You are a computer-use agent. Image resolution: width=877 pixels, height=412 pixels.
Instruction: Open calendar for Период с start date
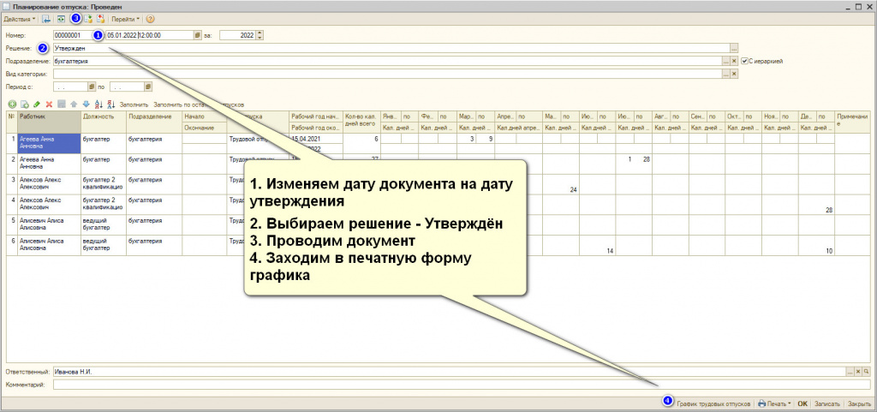[x=92, y=87]
